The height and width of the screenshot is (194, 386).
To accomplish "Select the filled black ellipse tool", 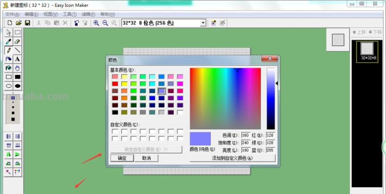I will pyautogui.click(x=17, y=86).
